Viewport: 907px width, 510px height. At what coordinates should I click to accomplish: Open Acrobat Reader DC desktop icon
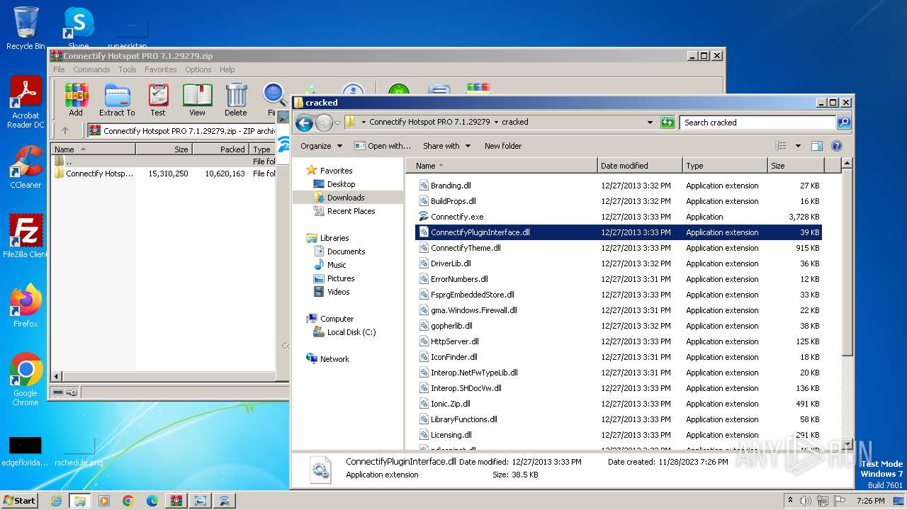point(26,103)
